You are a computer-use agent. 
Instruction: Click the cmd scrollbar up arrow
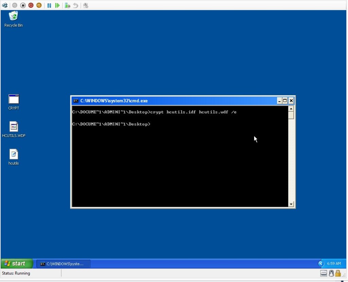coord(291,109)
